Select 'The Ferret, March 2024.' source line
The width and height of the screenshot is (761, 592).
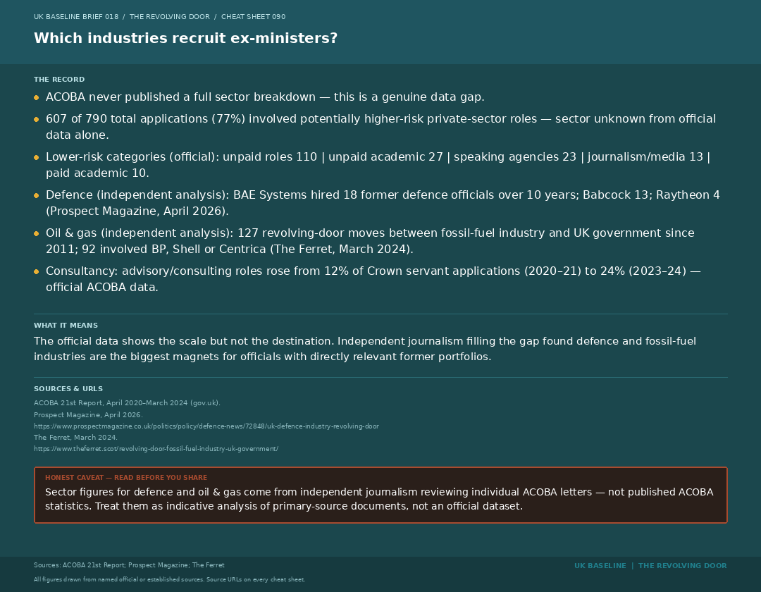pos(75,437)
